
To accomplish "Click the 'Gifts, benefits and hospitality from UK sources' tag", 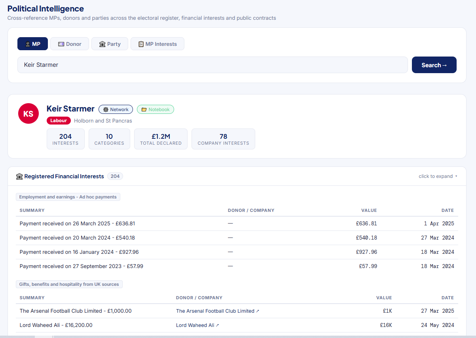I will (69, 284).
